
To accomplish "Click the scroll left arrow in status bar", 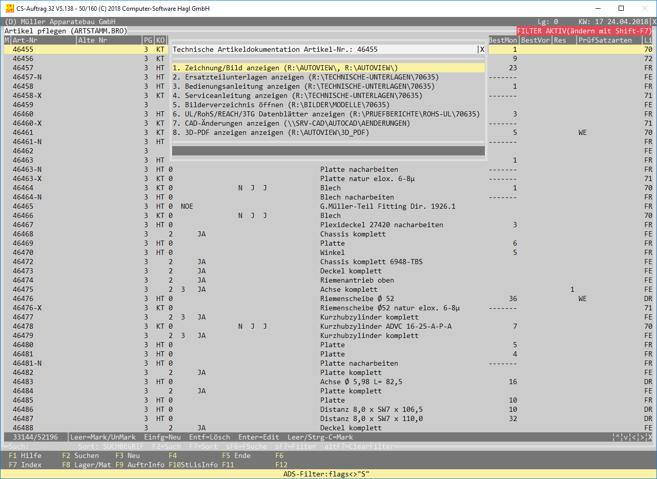I will pos(634,437).
